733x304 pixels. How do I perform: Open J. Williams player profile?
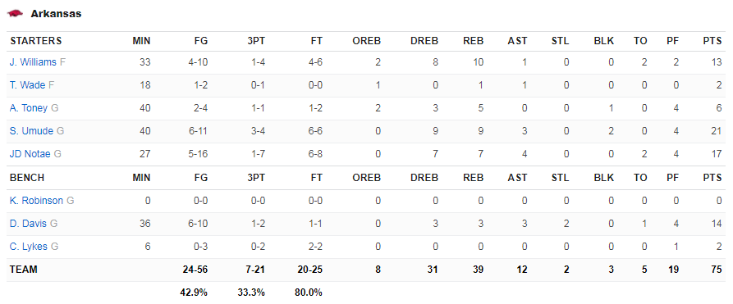(33, 62)
